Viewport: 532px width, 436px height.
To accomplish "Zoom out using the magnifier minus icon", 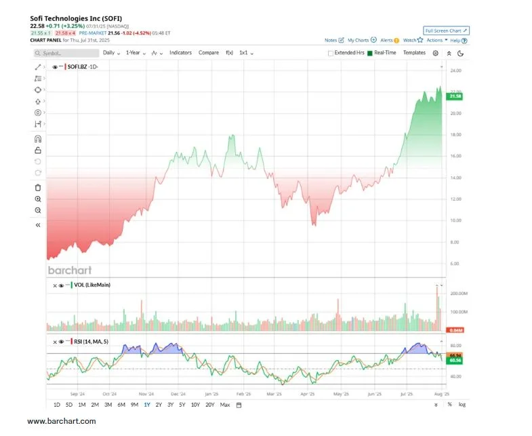I will pos(38,210).
